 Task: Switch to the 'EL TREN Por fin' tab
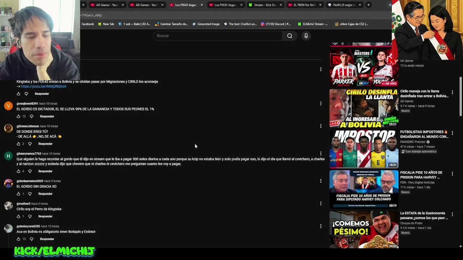[304, 5]
